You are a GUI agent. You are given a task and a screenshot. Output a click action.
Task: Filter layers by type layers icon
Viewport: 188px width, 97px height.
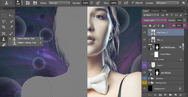pyautogui.click(x=172, y=15)
